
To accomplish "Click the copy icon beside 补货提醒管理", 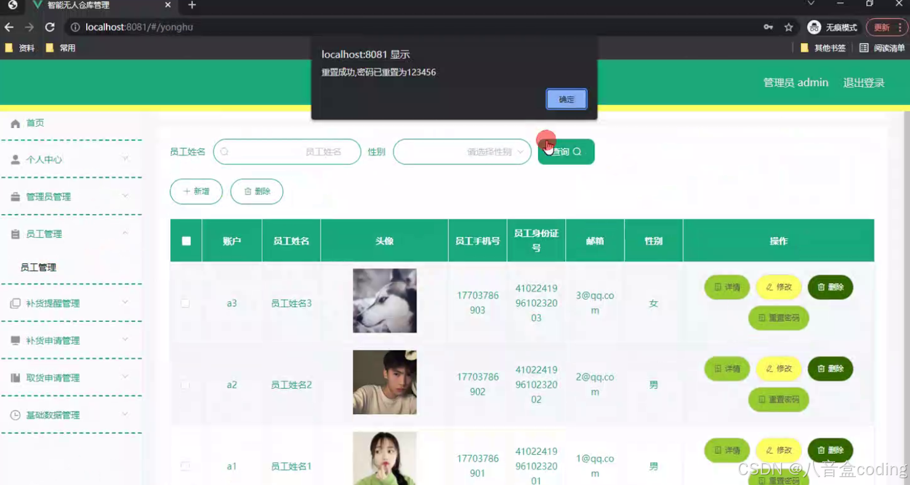I will click(15, 303).
